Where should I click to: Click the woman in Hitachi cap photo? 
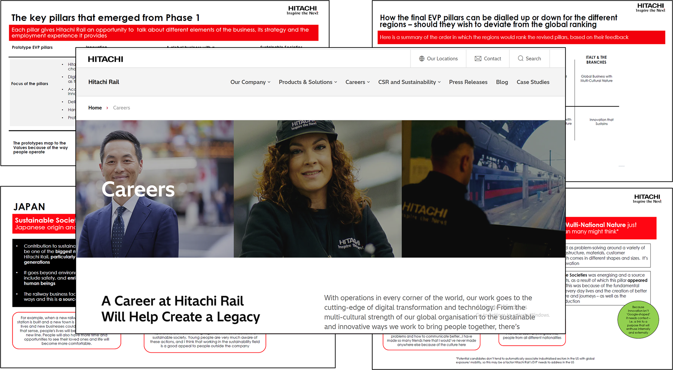(318, 189)
